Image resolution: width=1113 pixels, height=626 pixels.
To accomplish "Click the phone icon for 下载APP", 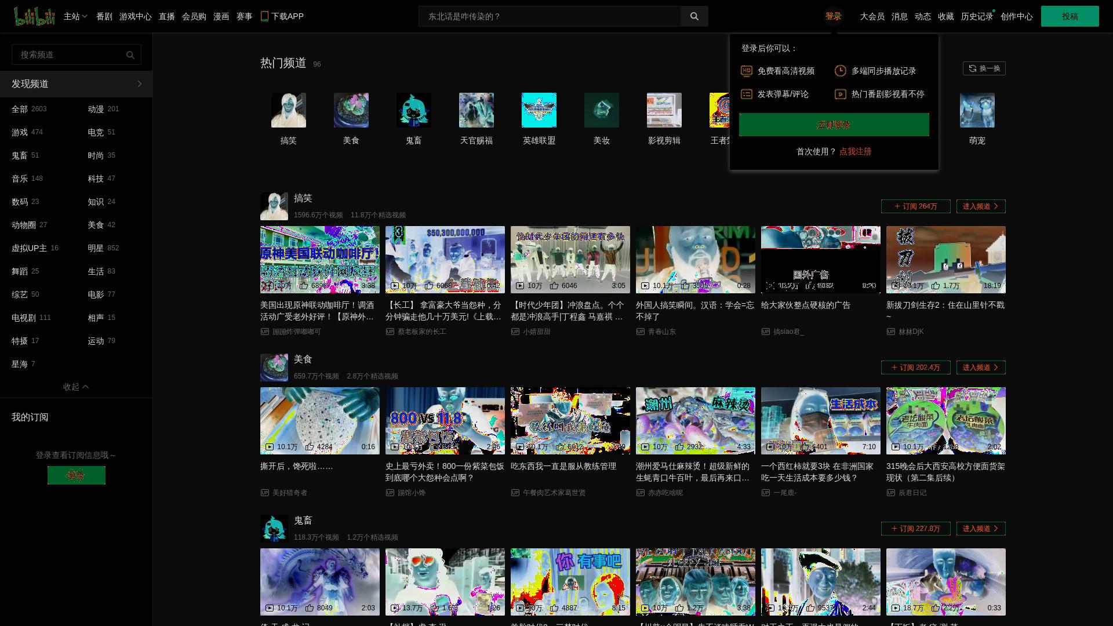I will (264, 16).
